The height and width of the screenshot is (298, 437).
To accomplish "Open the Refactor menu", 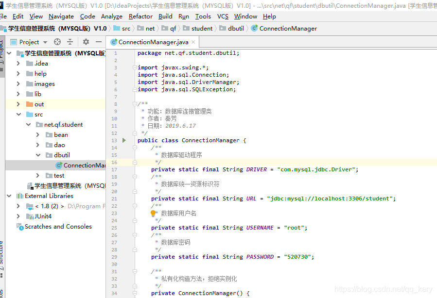I will pos(140,17).
